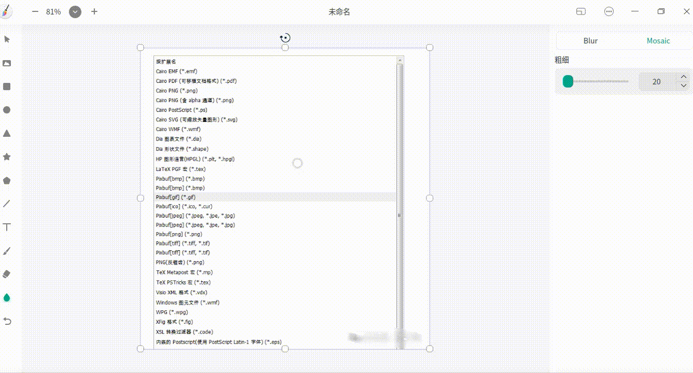Click the Windows 图元文件 (*.wmf) row
693x373 pixels.
click(275, 302)
